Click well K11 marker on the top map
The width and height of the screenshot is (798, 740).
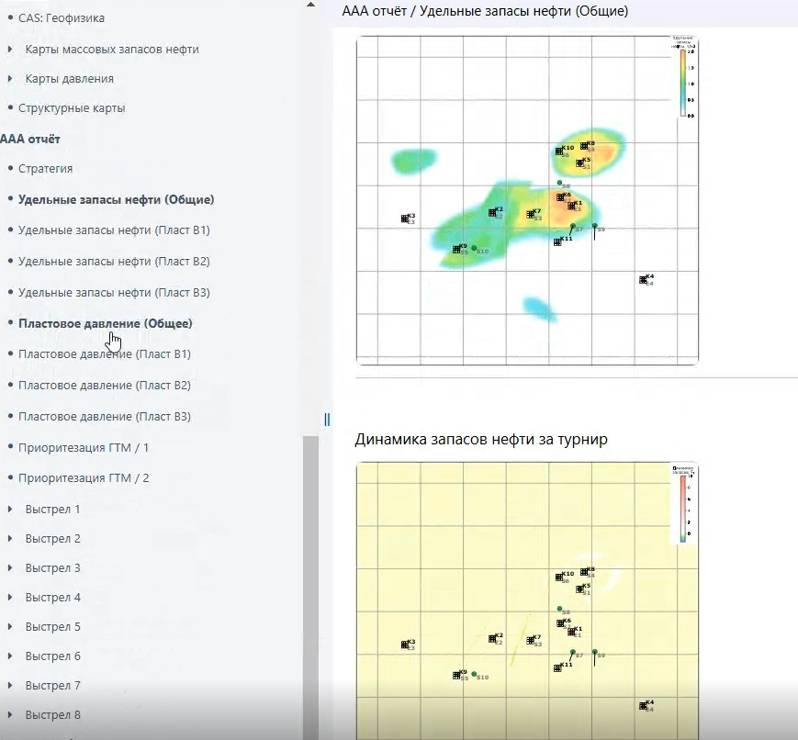pyautogui.click(x=557, y=242)
